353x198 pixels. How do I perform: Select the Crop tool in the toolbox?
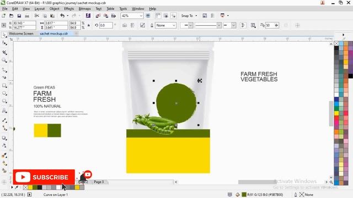(4, 52)
